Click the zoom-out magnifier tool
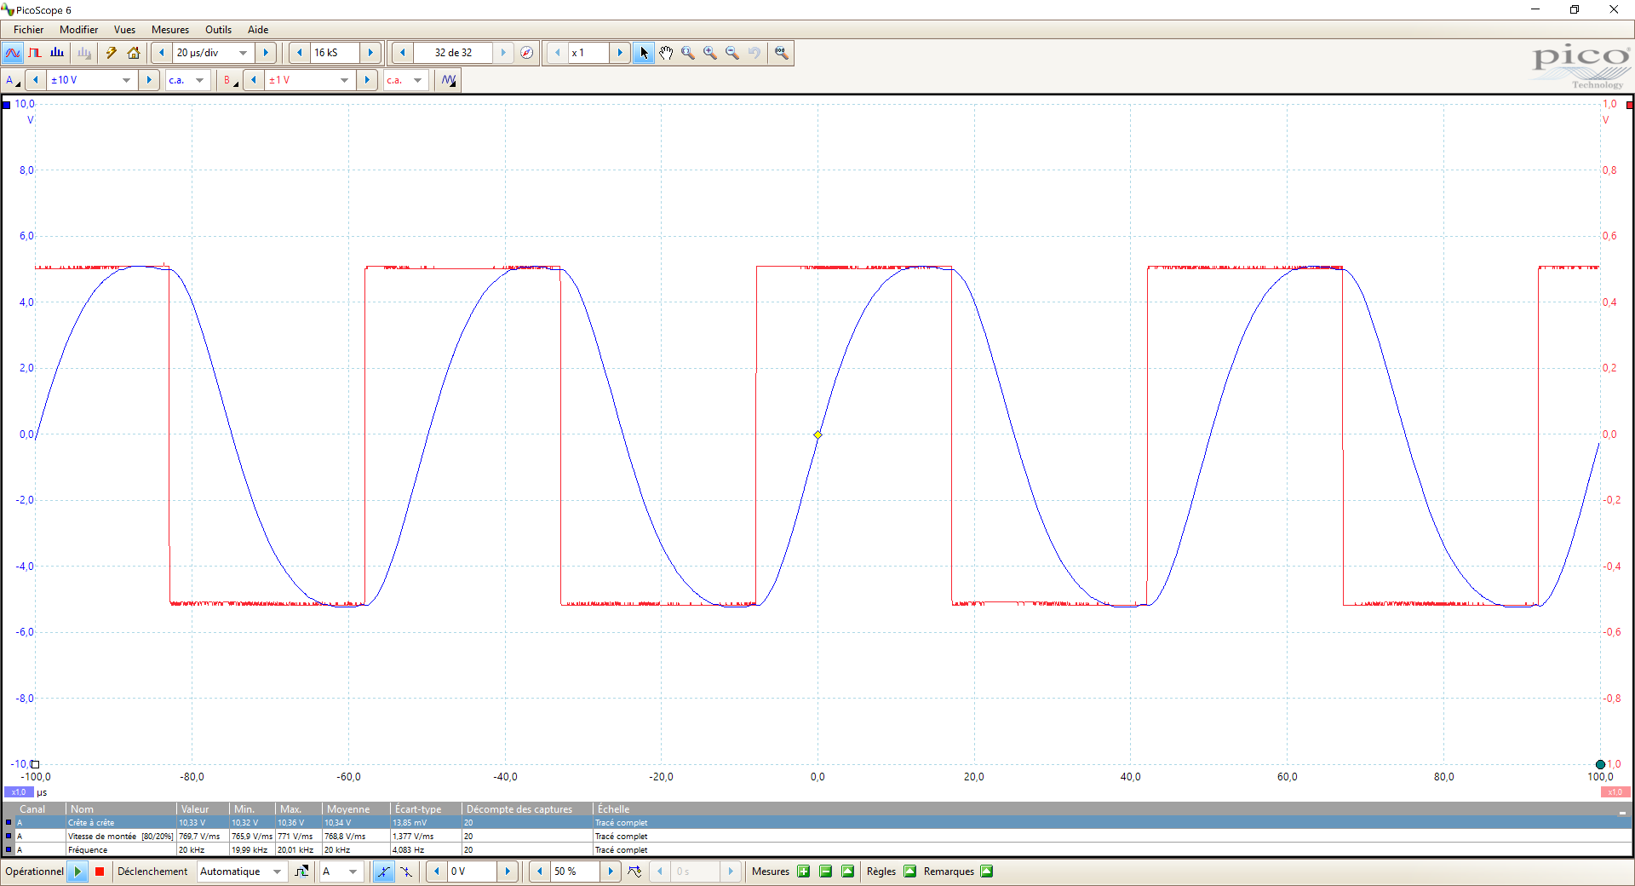Screen dimensions: 1635x886 (732, 53)
